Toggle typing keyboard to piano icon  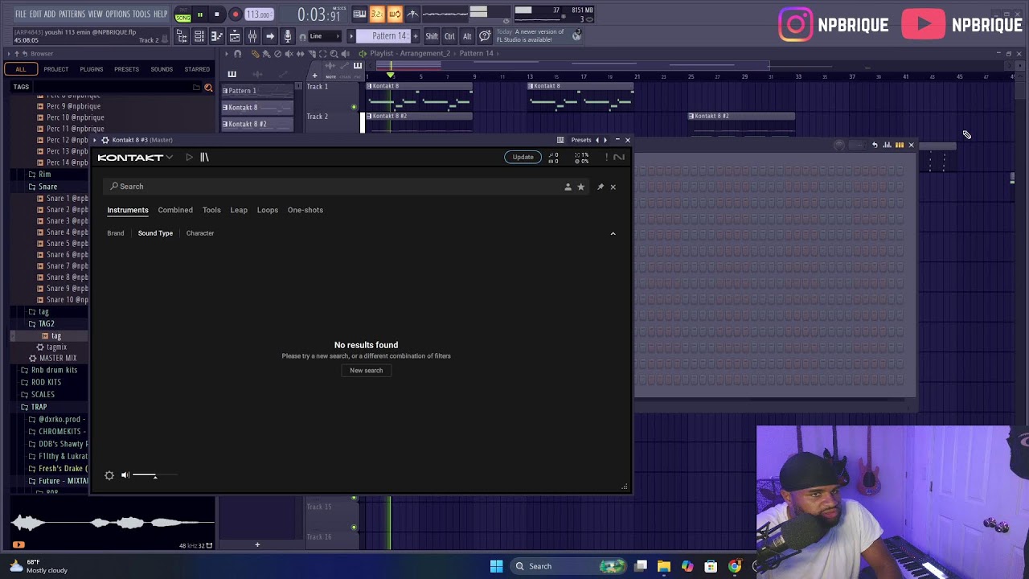(x=359, y=14)
